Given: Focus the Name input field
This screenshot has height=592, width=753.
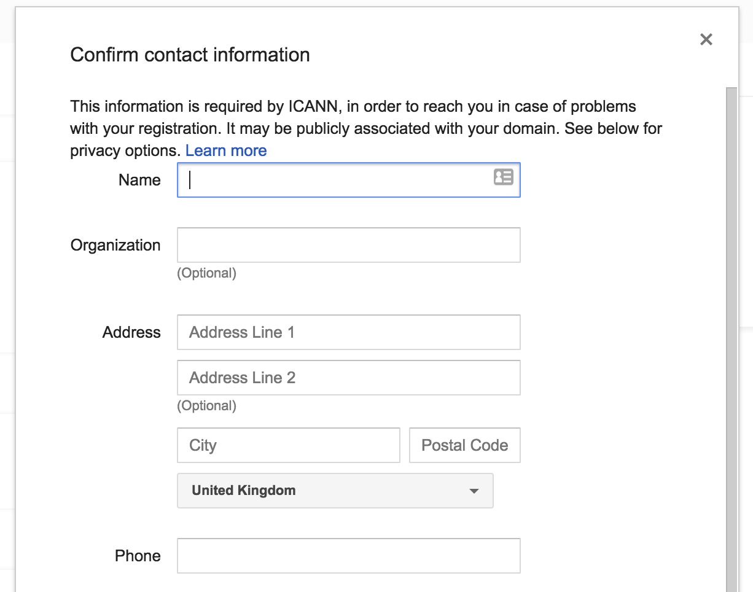Looking at the screenshot, I should [x=349, y=180].
